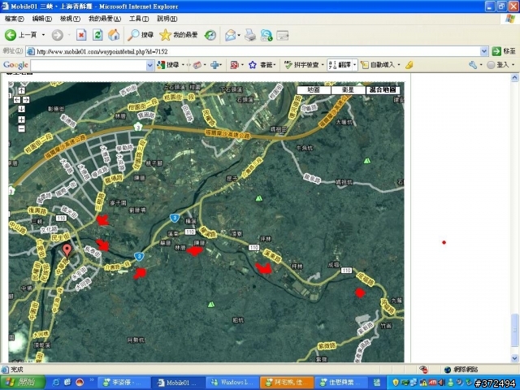Print the page with printer icon

coord(250,35)
